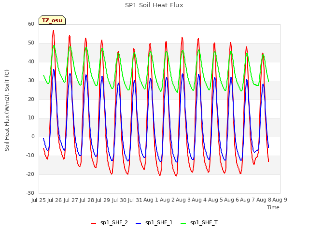Click the 40 y-axis tick label
Image resolution: width=309 pixels, height=232 pixels.
pos(31,62)
